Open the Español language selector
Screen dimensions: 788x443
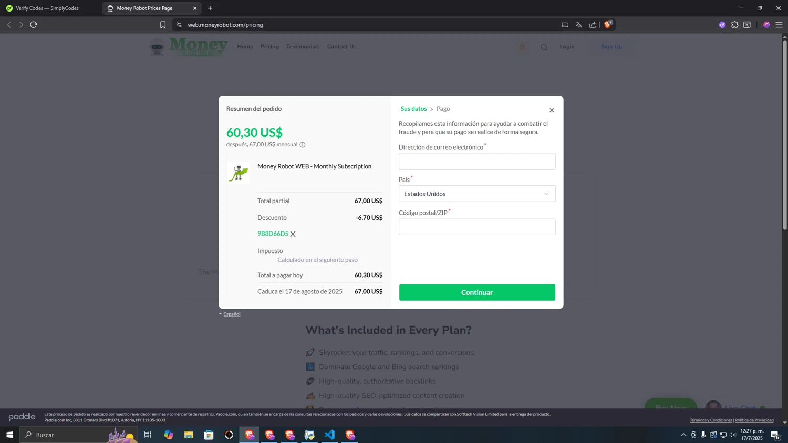click(x=230, y=314)
